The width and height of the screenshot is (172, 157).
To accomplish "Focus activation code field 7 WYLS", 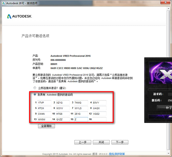I will pyautogui.click(x=81, y=108).
